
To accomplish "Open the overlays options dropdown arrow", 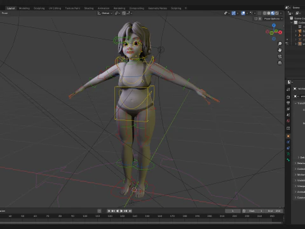I will 247,13.
